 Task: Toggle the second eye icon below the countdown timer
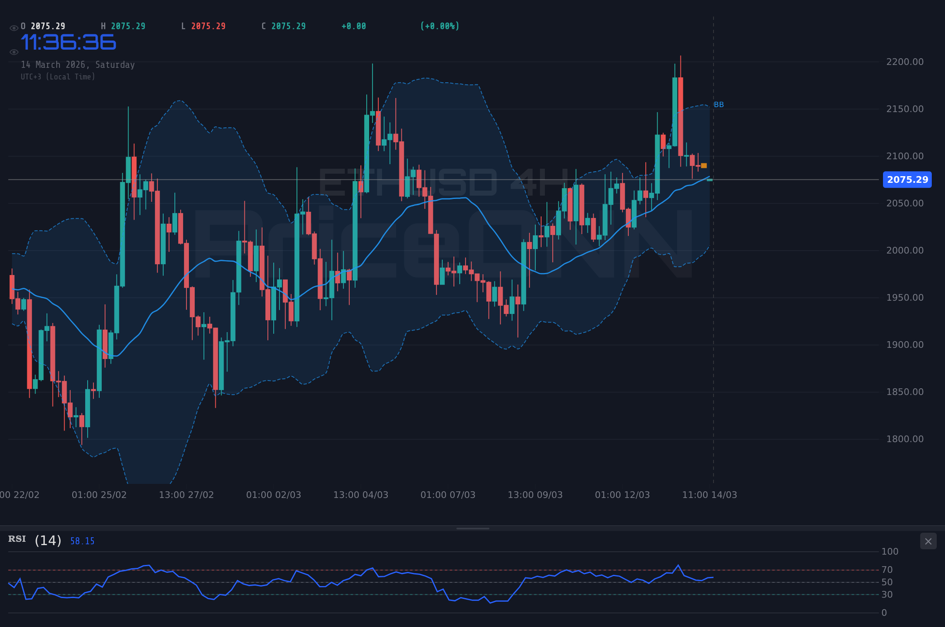pyautogui.click(x=14, y=52)
